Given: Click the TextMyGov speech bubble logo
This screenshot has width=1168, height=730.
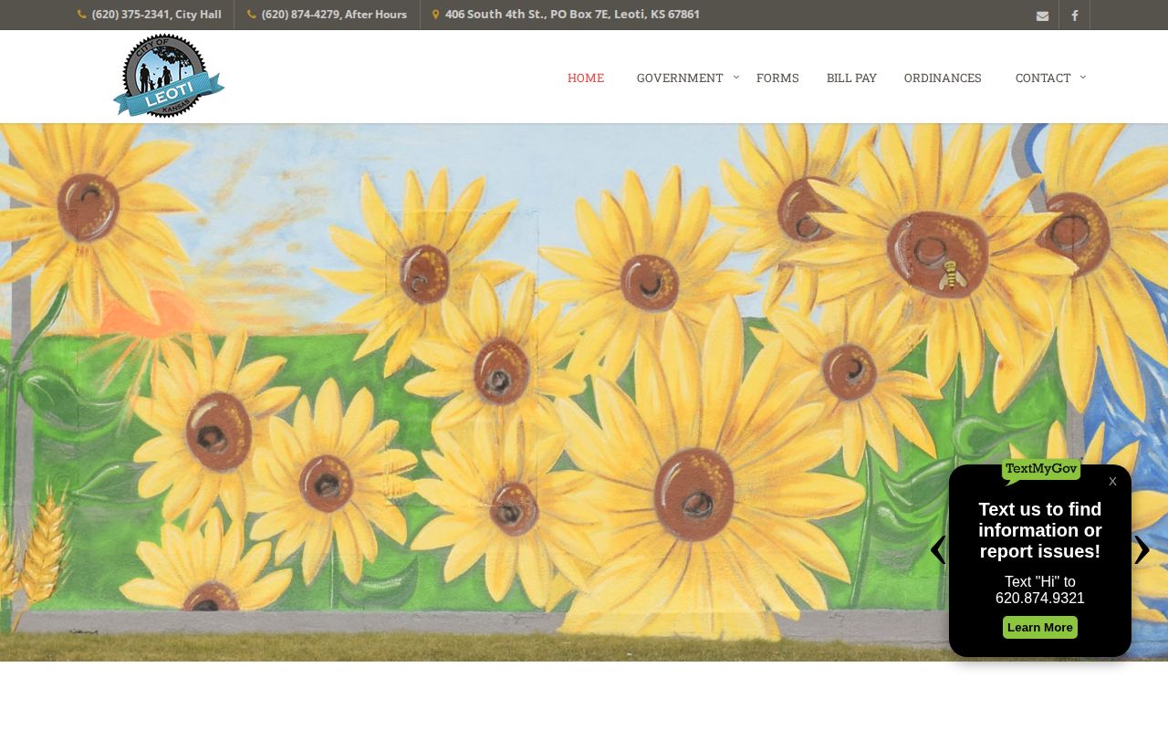Looking at the screenshot, I should coord(1041,470).
